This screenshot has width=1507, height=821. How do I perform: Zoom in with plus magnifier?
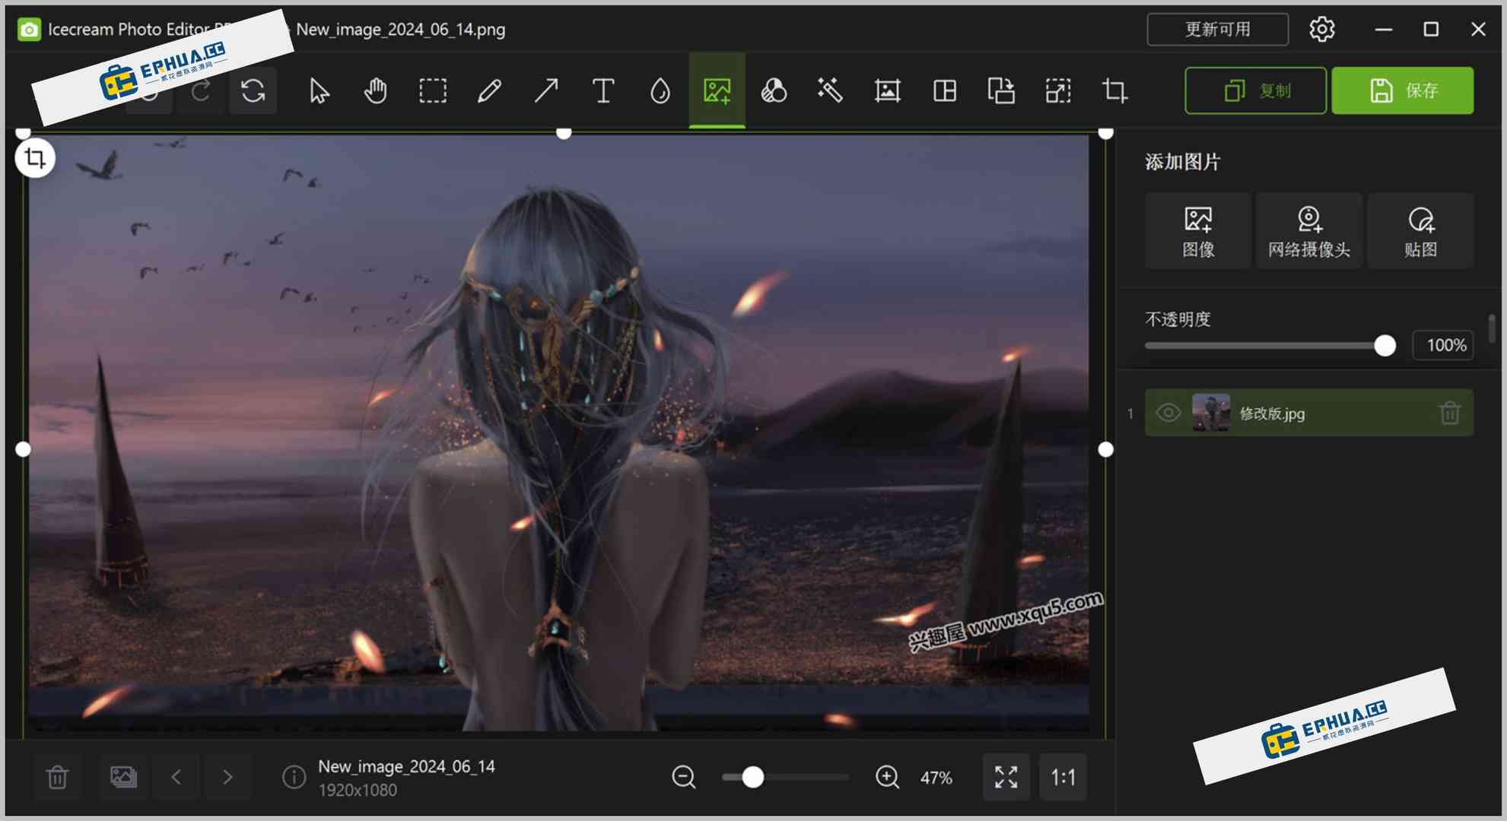click(x=887, y=777)
